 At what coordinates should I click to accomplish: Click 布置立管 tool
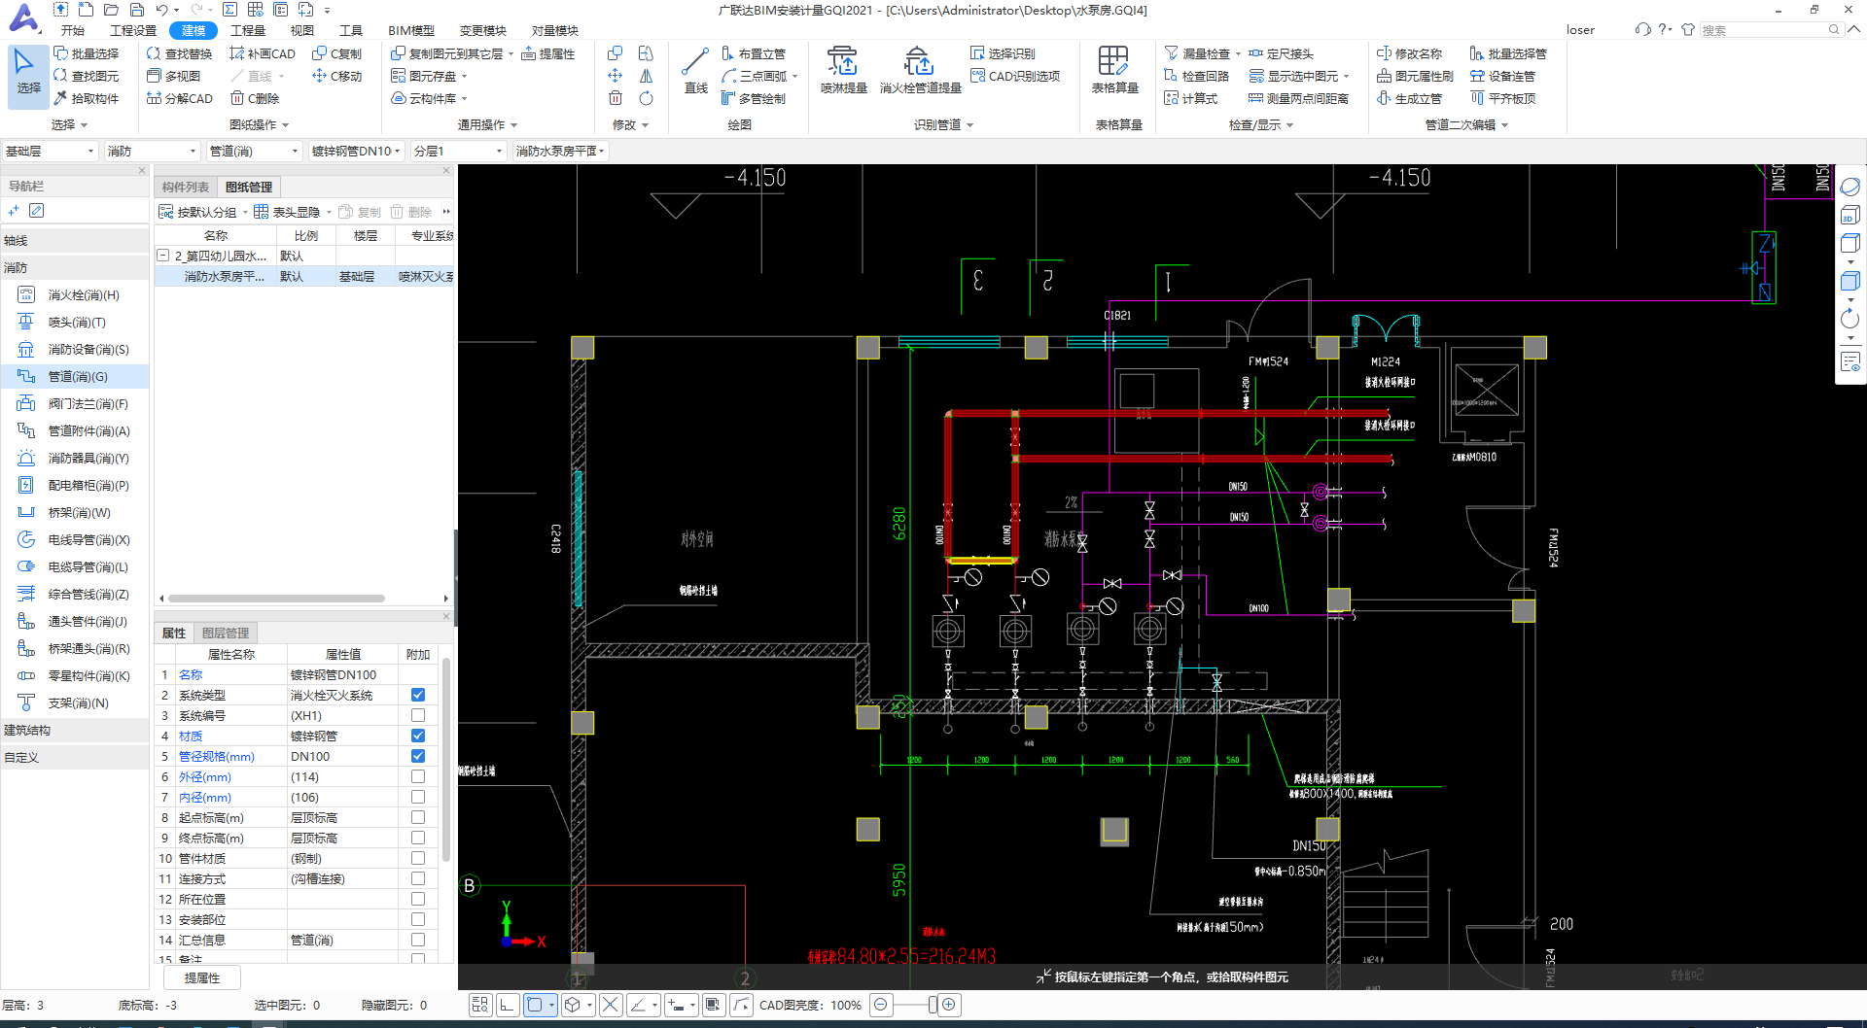point(754,53)
